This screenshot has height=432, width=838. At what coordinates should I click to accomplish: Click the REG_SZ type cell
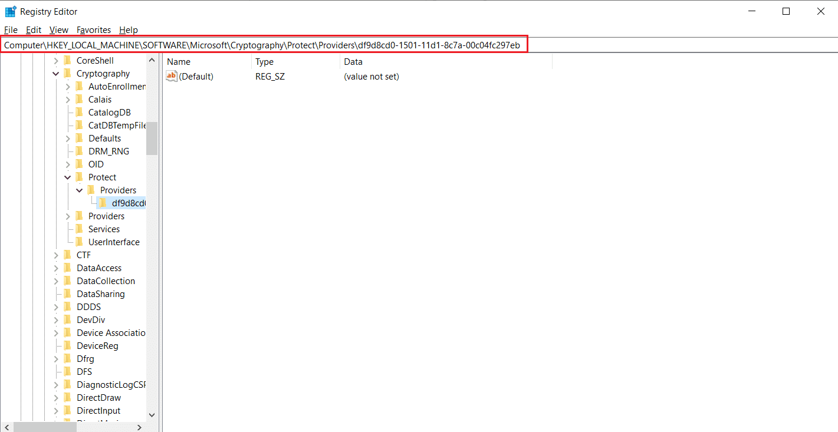click(x=270, y=77)
